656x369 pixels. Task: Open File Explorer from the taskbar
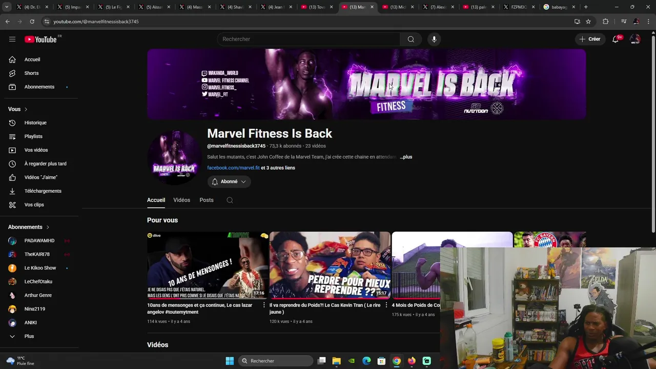pos(336,361)
